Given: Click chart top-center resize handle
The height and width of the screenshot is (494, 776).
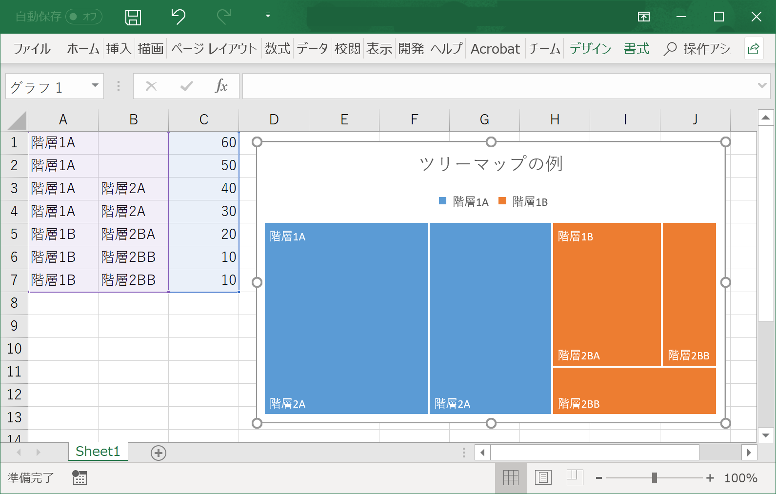Looking at the screenshot, I should [x=491, y=142].
